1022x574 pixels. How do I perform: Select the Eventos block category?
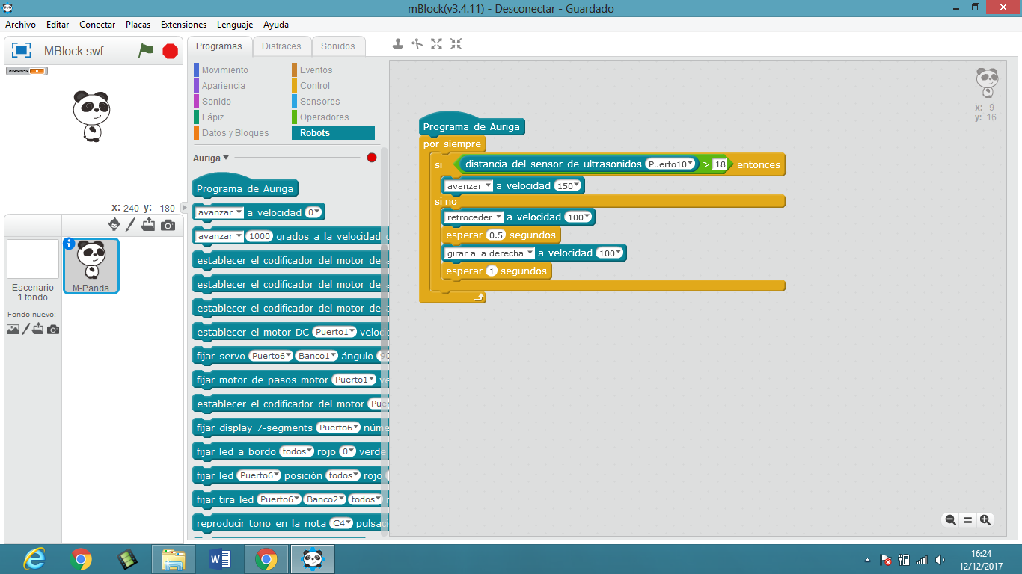click(316, 70)
